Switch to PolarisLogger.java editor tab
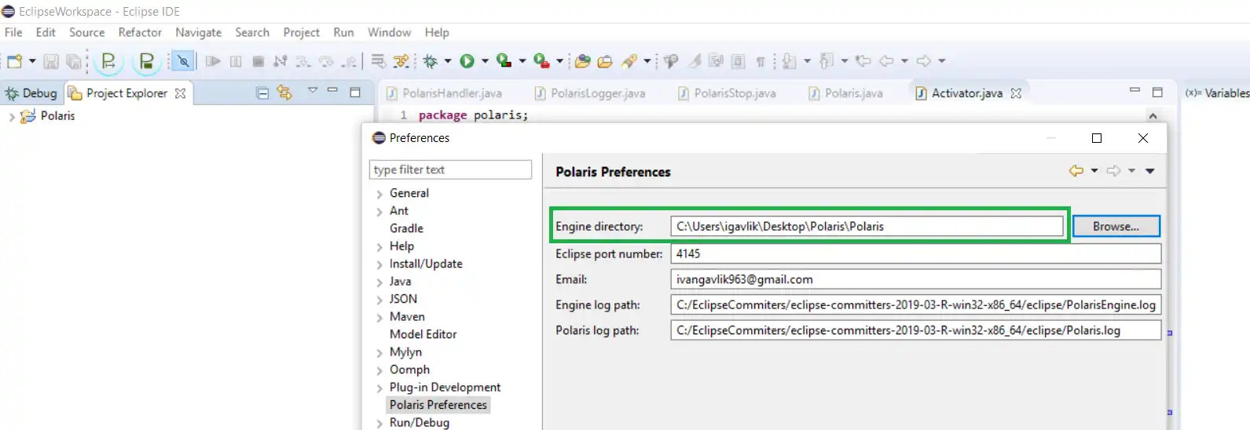 [590, 93]
